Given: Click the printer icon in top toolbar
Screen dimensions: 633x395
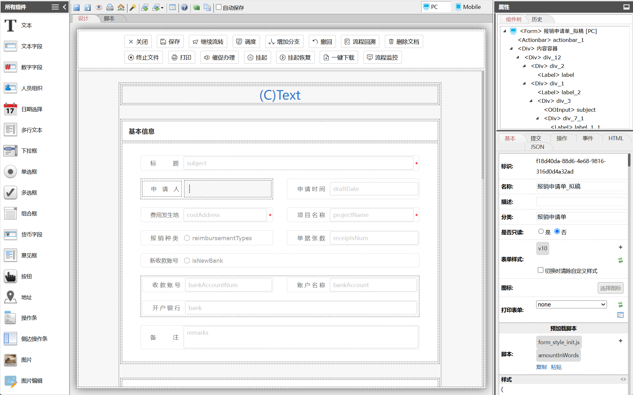Looking at the screenshot, I should pyautogui.click(x=110, y=7).
